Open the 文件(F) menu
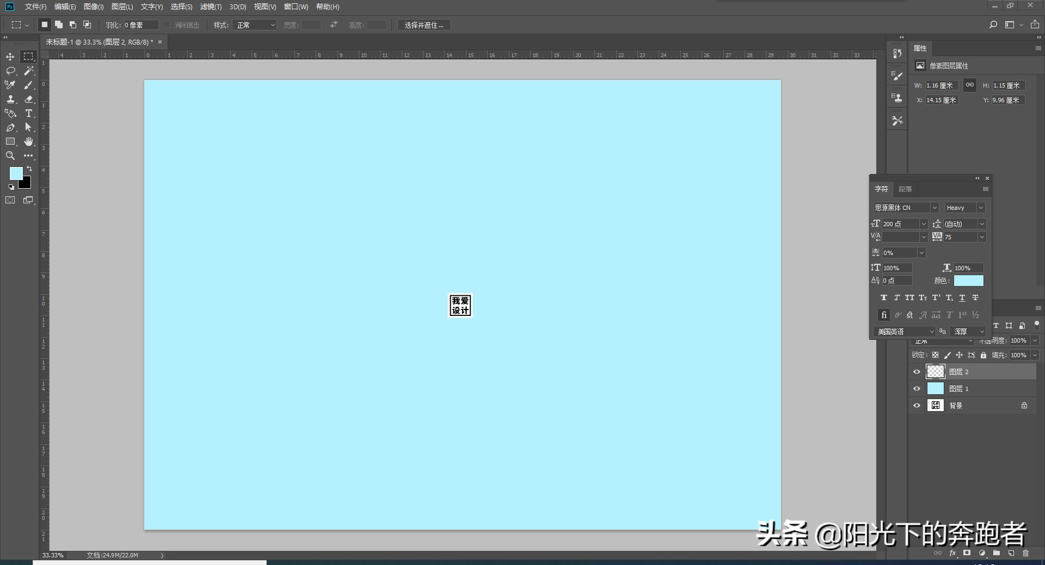This screenshot has height=565, width=1045. click(x=35, y=7)
